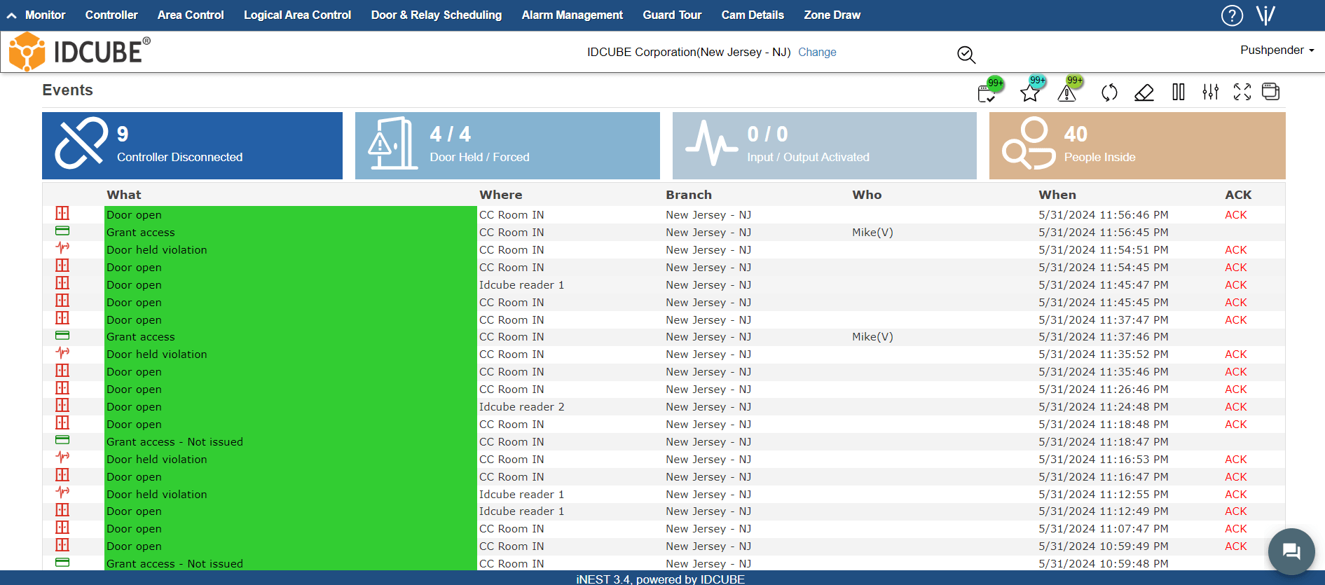Click the star favorites events icon
The image size is (1325, 585).
coord(1029,93)
